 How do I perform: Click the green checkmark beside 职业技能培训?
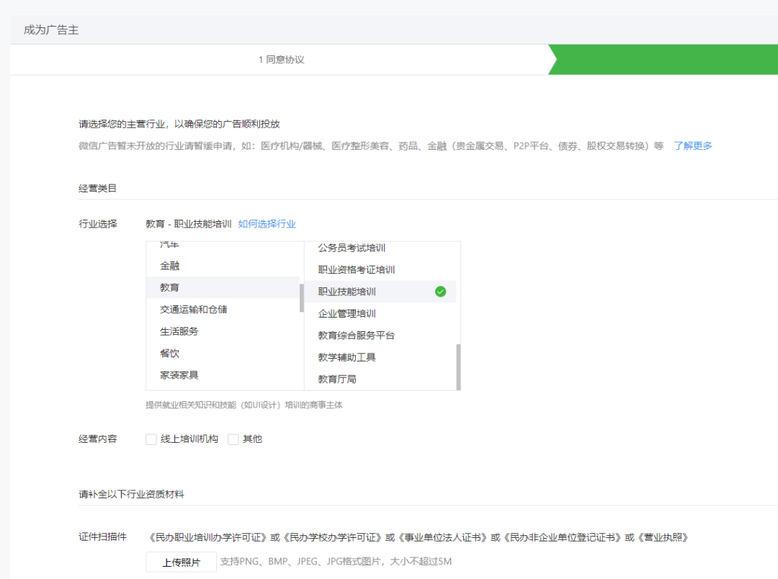click(x=440, y=292)
